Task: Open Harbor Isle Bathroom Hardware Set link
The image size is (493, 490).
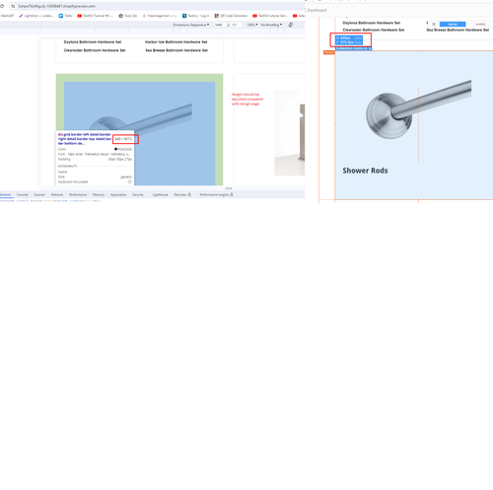Action: (x=176, y=42)
